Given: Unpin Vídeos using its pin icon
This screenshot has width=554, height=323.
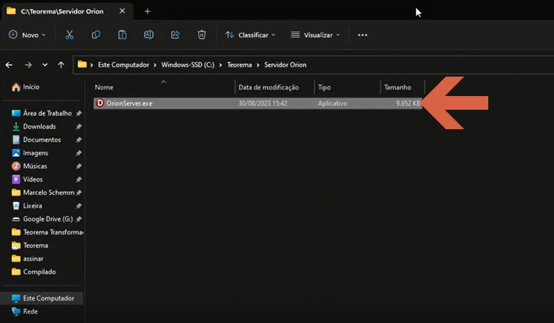Looking at the screenshot, I should point(78,180).
